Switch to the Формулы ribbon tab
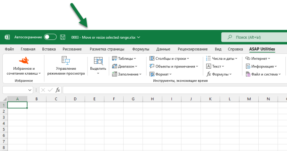Screen dimensions: 287x151 coord(140,49)
